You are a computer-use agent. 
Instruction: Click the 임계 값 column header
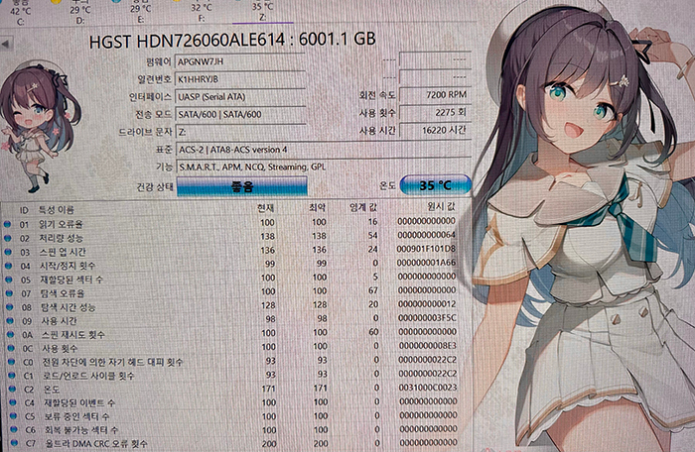(x=363, y=207)
